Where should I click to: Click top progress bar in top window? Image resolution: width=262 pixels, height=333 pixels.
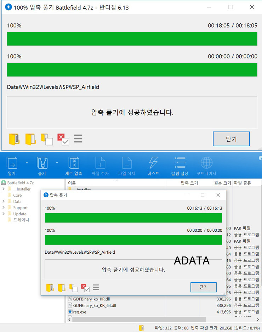point(132,39)
